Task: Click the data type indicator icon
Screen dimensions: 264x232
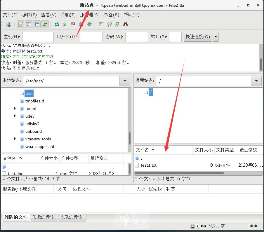Action: click(198, 226)
